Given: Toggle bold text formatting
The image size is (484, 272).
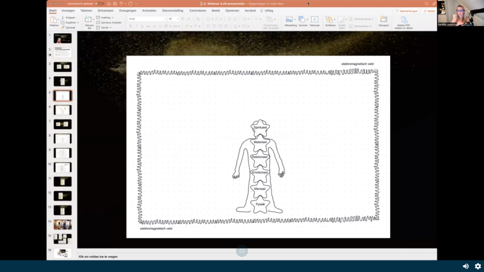Looking at the screenshot, I should point(131,26).
